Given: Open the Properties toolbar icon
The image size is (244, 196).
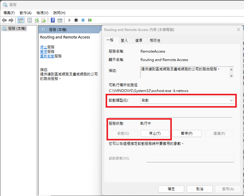Looking at the screenshot, I should click(x=29, y=20).
